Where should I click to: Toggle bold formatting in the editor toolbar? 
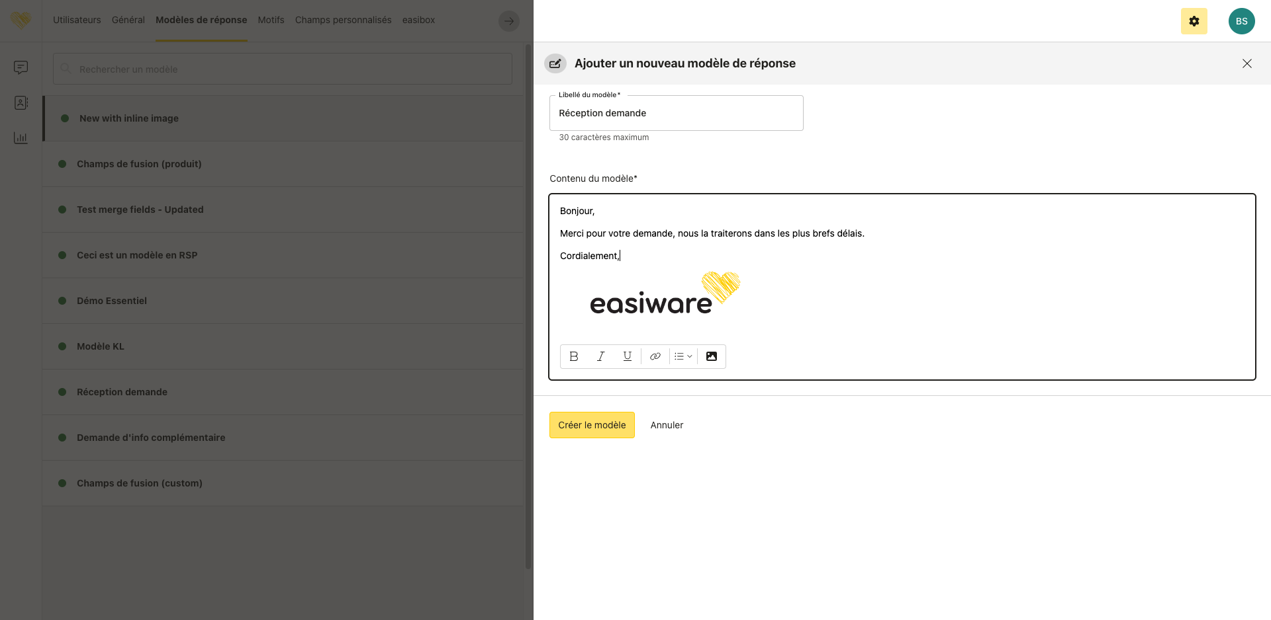click(x=574, y=356)
